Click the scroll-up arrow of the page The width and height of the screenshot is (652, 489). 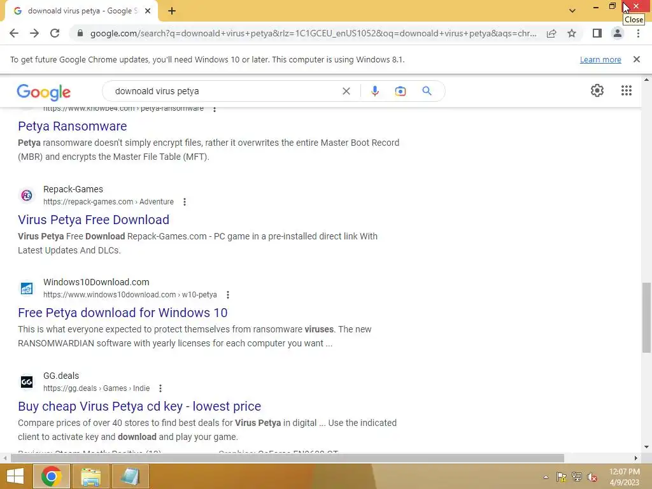(646, 80)
